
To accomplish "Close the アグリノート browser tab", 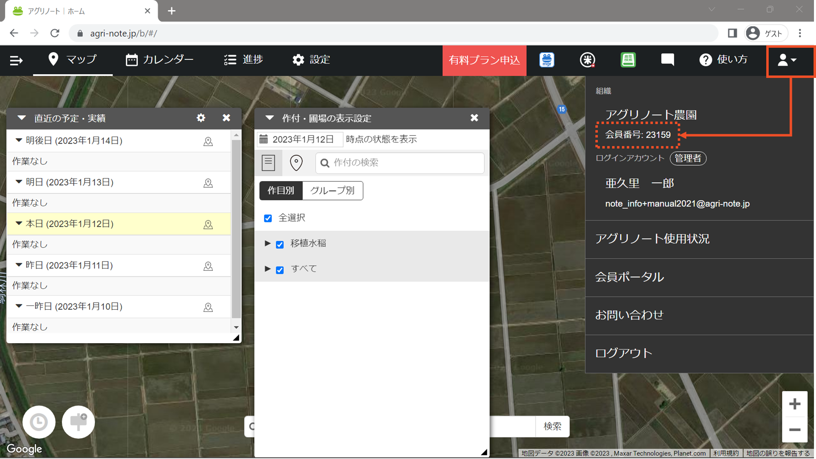I will click(148, 11).
